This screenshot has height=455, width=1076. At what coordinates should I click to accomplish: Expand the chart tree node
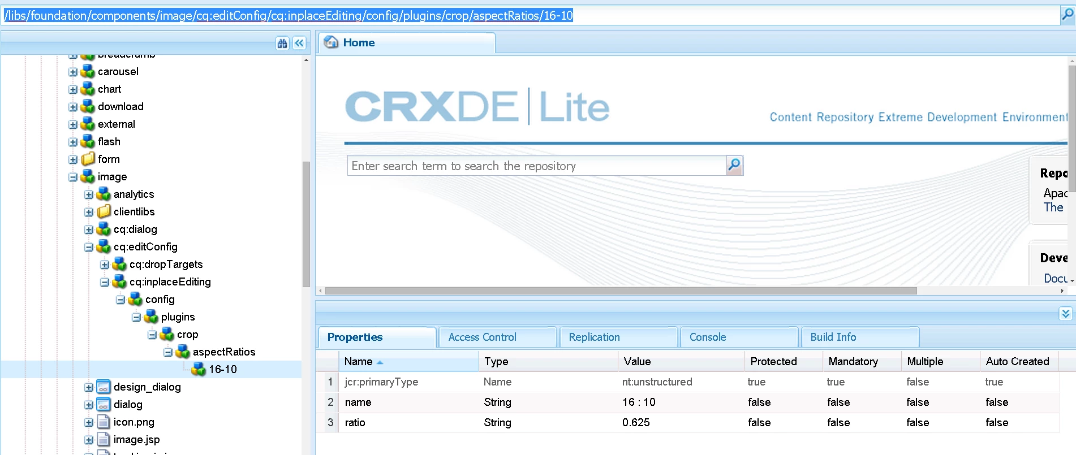coord(73,89)
